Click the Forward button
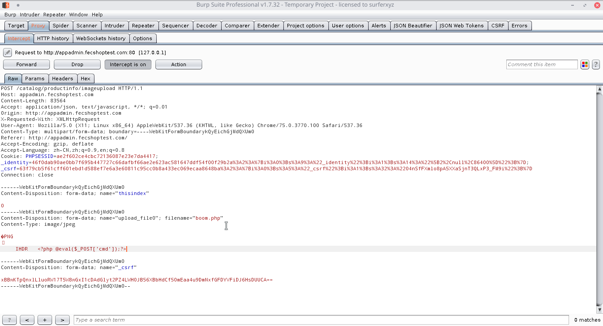This screenshot has height=326, width=603. point(26,64)
